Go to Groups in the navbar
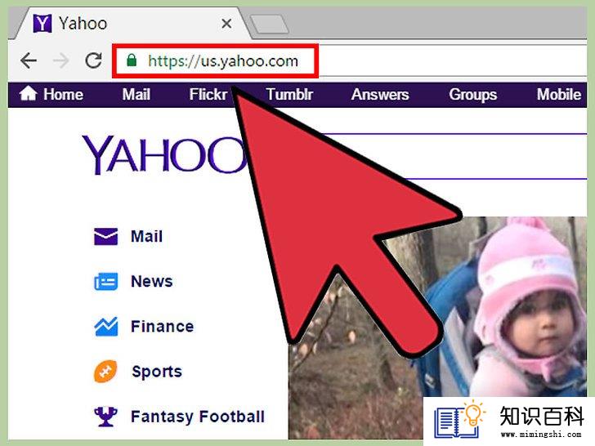 point(472,95)
